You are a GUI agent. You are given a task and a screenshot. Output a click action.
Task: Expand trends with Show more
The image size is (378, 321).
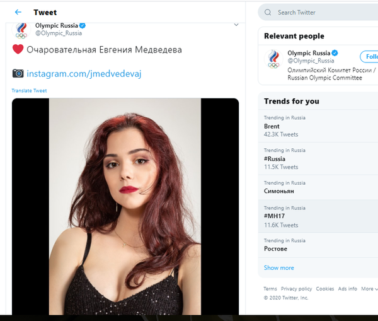click(x=279, y=267)
